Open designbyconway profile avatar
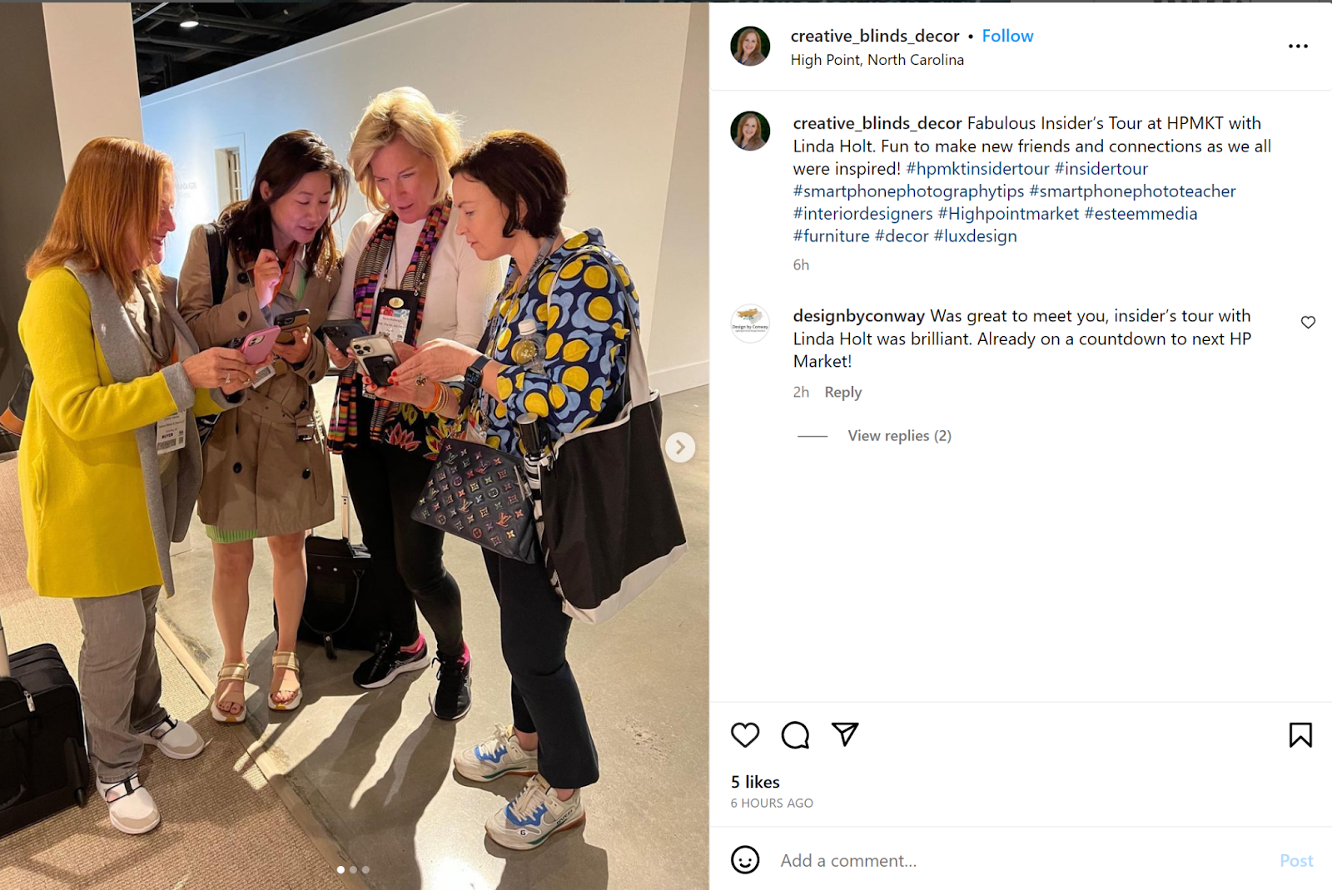This screenshot has height=890, width=1332. (x=750, y=324)
